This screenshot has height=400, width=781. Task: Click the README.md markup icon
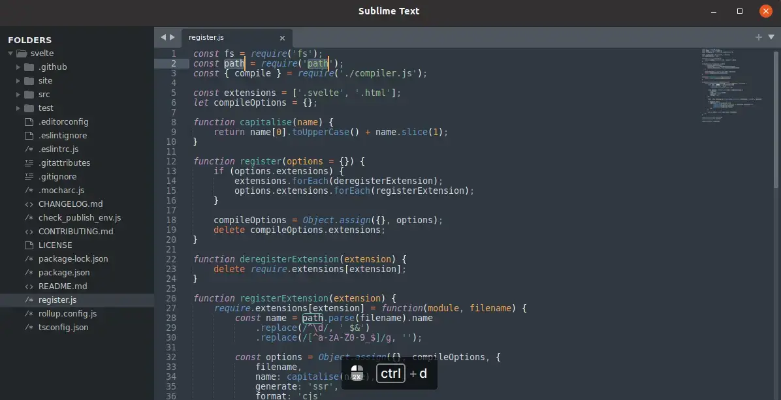point(29,286)
